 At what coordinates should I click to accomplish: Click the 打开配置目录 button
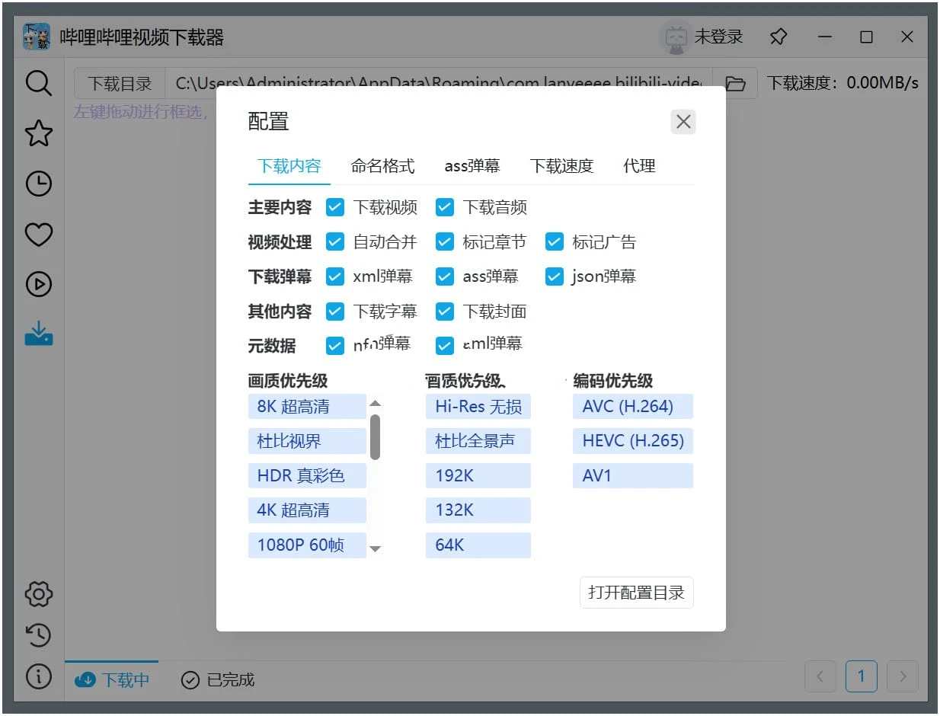636,592
